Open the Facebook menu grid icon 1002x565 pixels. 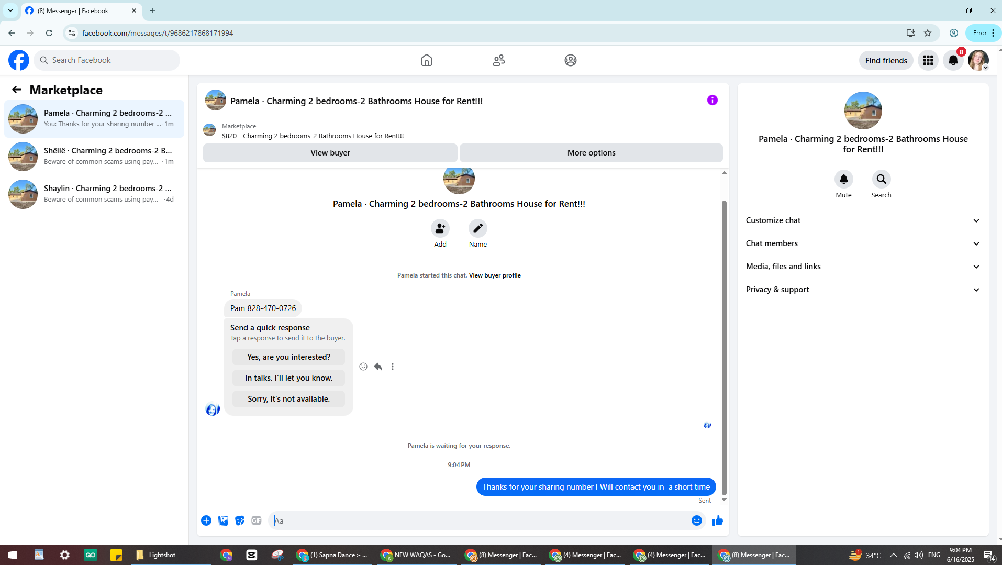[x=928, y=60]
